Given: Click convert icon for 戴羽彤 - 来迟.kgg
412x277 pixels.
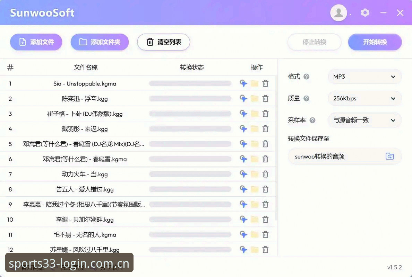Looking at the screenshot, I should click(243, 129).
